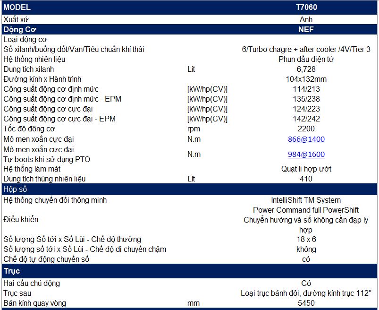
Task: Select the Trục section header
Action: 12,271
